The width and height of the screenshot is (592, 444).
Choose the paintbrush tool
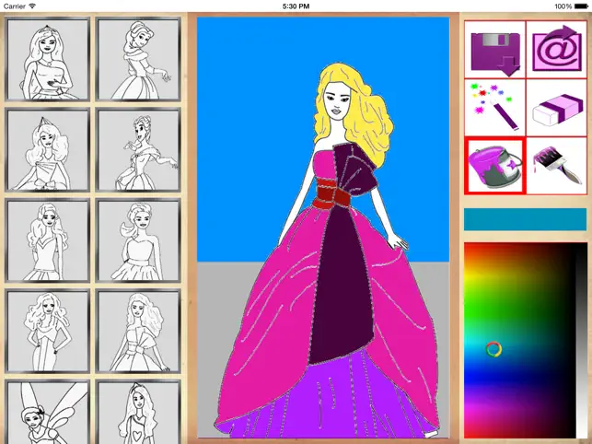pos(556,166)
